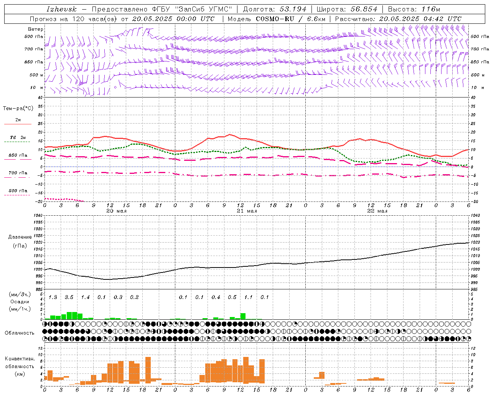Select the 'Высота: 116м' header entry
Screen dimensions: 491x393
(414, 9)
